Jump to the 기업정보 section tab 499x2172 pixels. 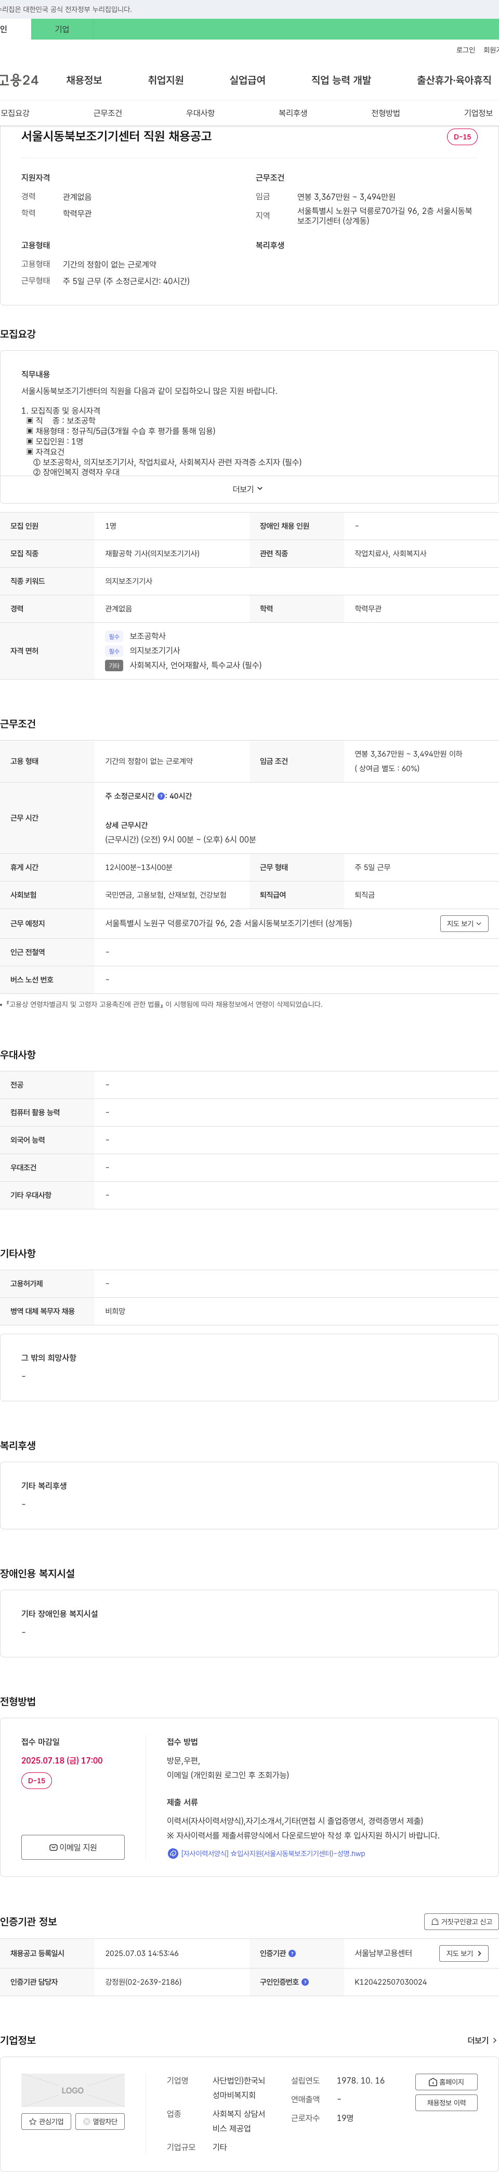click(479, 113)
